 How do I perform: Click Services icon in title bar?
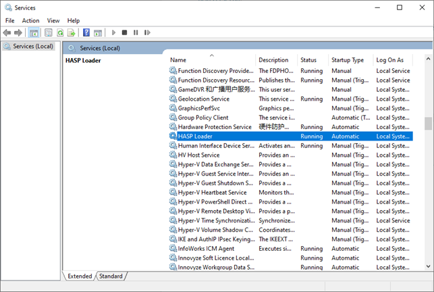[8, 7]
